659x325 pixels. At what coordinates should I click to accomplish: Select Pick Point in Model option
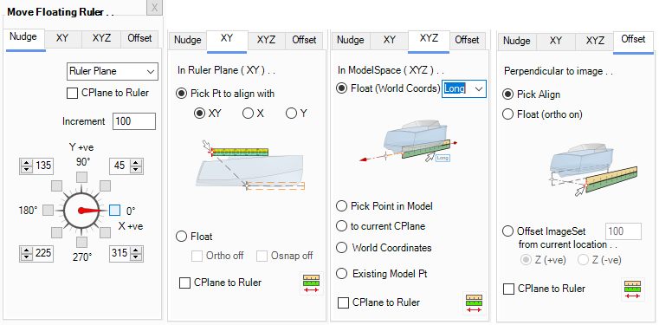(341, 206)
